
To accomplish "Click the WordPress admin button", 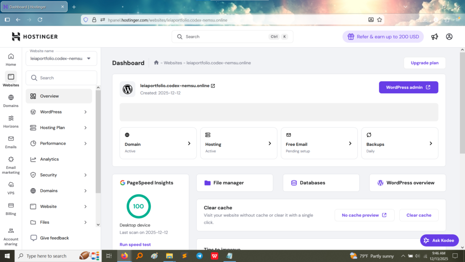I will tap(408, 87).
